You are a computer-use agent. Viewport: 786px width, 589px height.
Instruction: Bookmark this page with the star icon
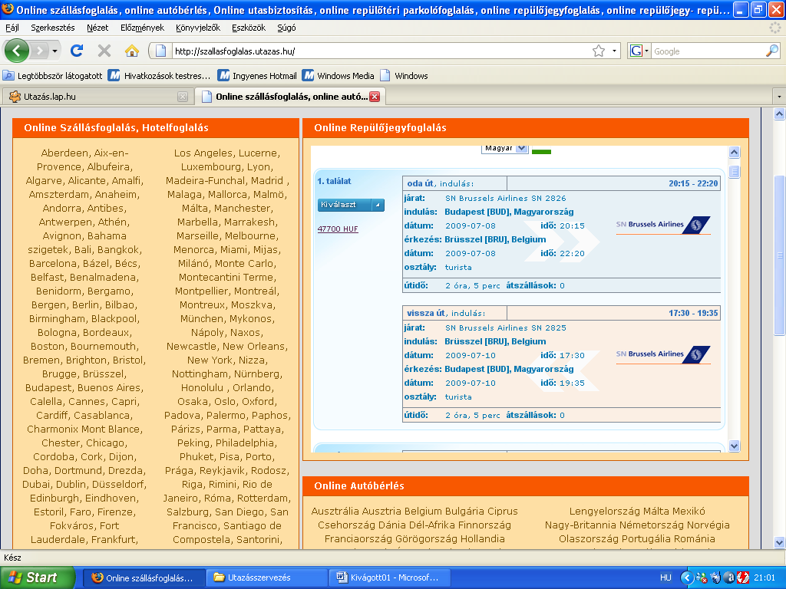pyautogui.click(x=599, y=51)
